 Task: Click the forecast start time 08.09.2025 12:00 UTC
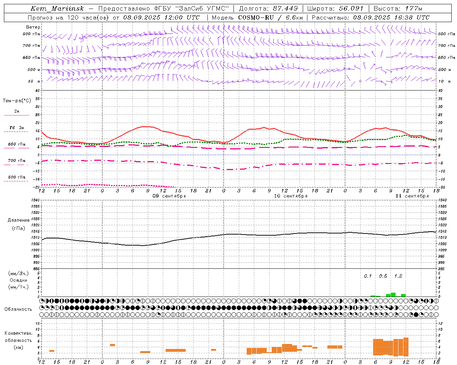[161, 17]
